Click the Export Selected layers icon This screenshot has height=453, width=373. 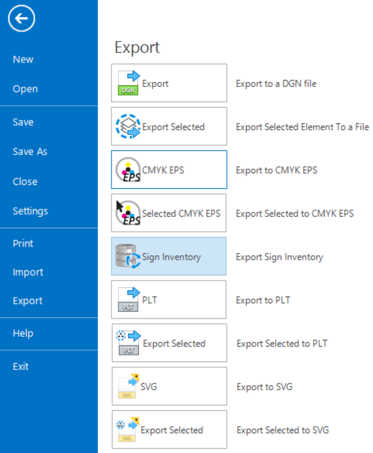[x=128, y=126]
